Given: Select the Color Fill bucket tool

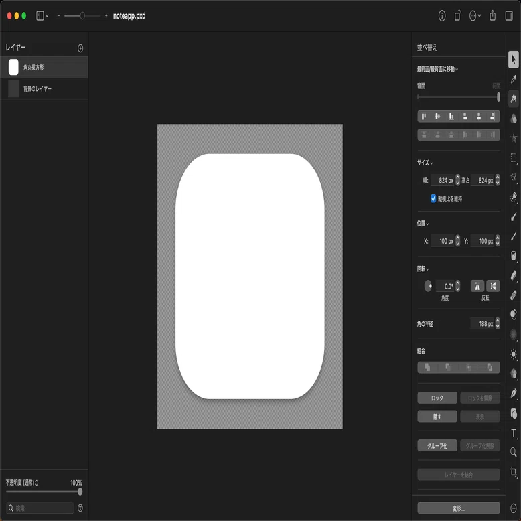Looking at the screenshot, I should point(514,256).
